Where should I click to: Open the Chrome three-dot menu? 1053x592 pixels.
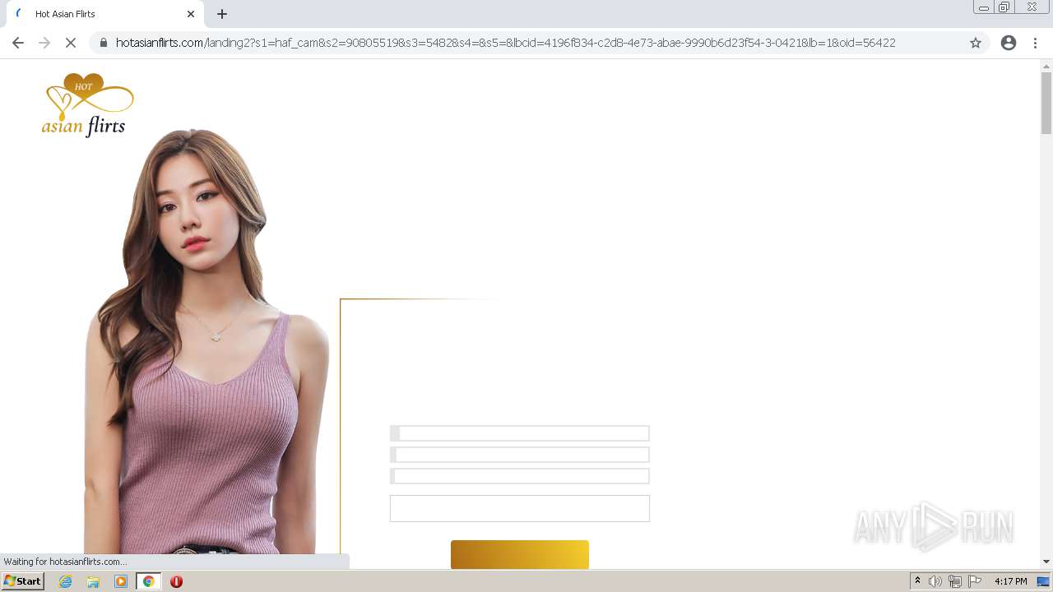point(1035,43)
